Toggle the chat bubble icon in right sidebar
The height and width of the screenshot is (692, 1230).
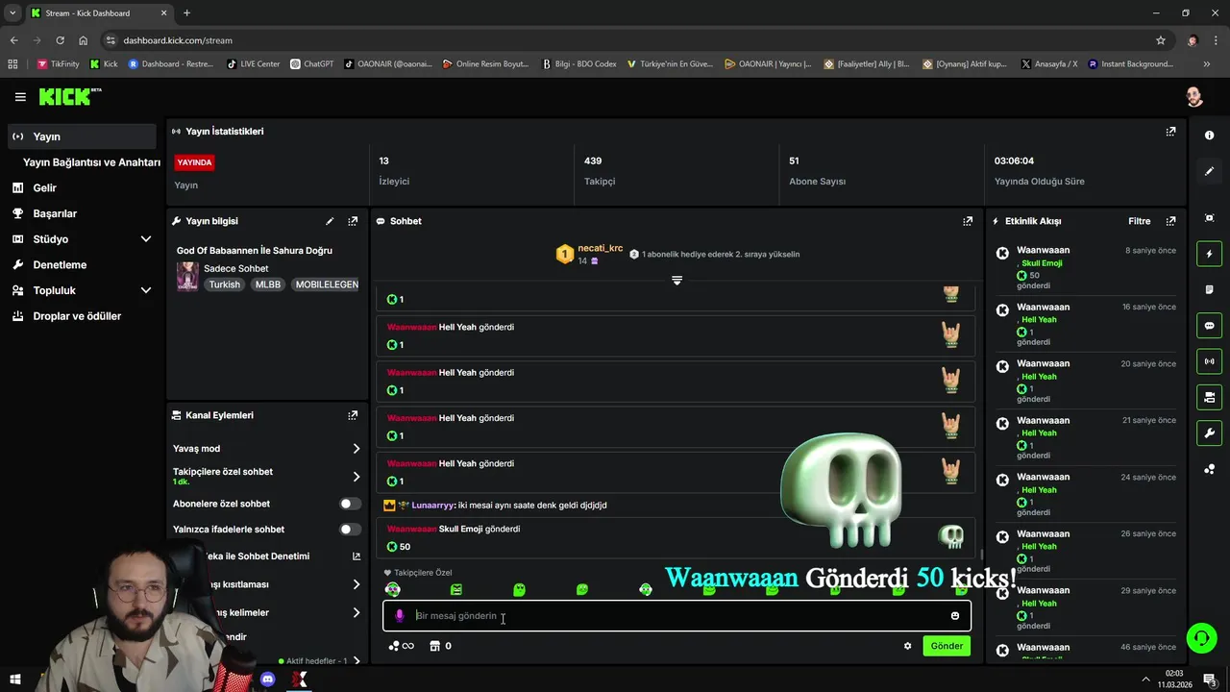pyautogui.click(x=1209, y=326)
